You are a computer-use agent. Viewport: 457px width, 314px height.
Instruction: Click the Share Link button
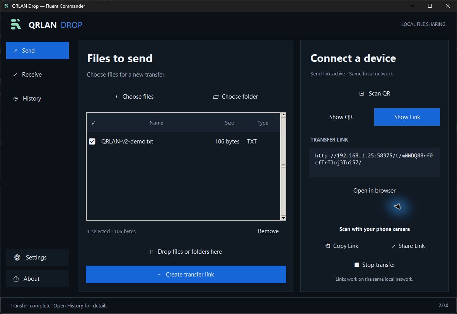click(x=408, y=246)
